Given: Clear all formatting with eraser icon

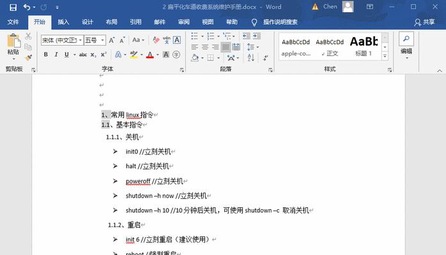Looking at the screenshot, I should [x=156, y=40].
